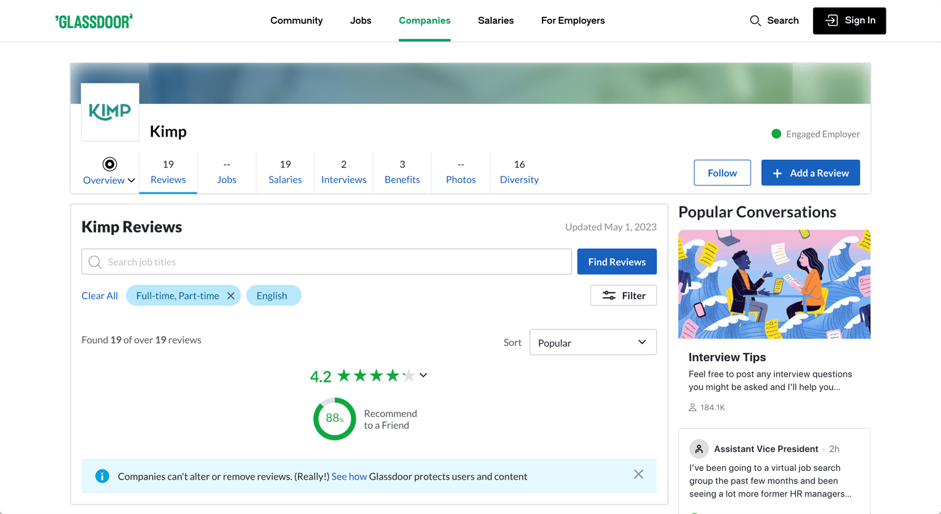
Task: Click the Search job titles field
Action: 326,262
